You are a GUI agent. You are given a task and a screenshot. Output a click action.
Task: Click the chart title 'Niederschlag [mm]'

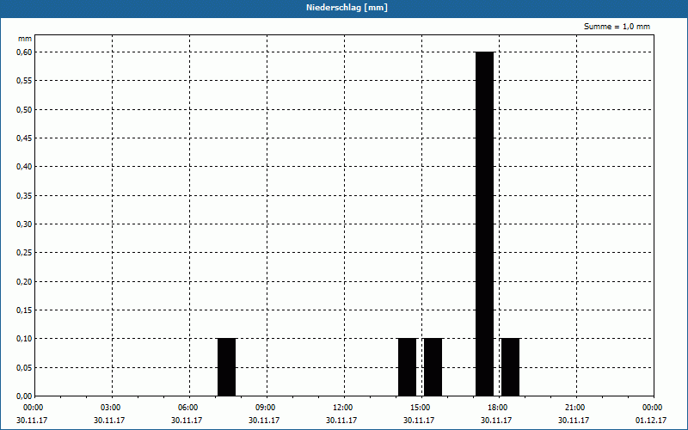[x=347, y=8]
